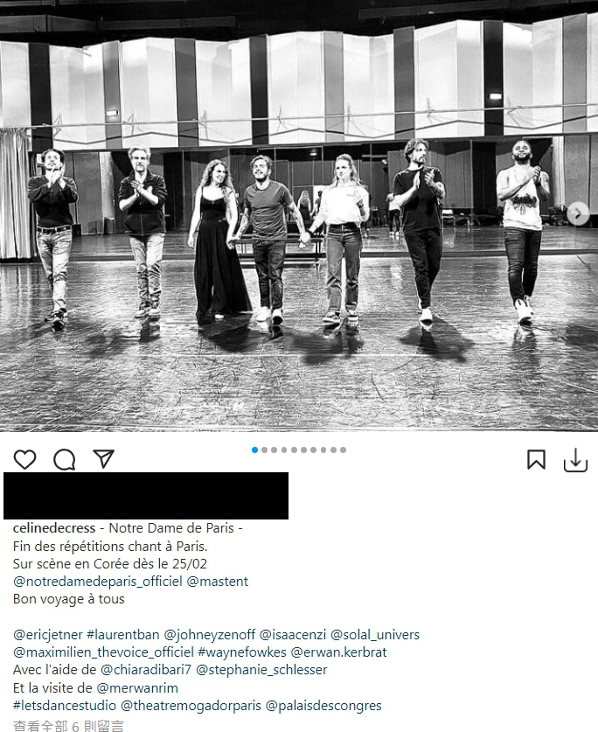The width and height of the screenshot is (598, 732).
Task: Open comments with the speech bubble icon
Action: coord(65,459)
